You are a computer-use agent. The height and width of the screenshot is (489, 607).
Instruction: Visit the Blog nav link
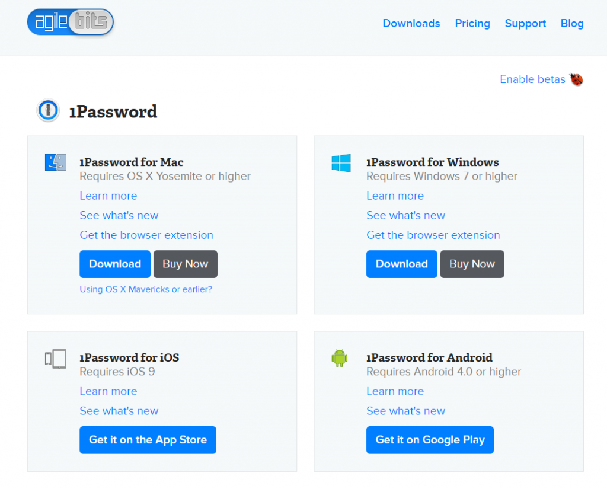click(572, 24)
